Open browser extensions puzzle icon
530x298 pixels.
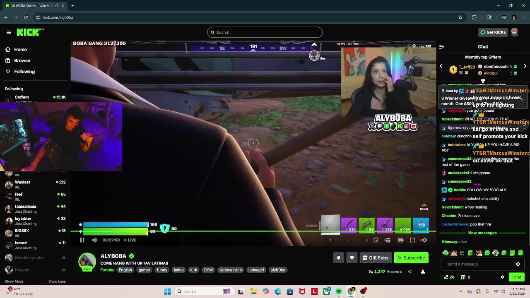(475, 17)
